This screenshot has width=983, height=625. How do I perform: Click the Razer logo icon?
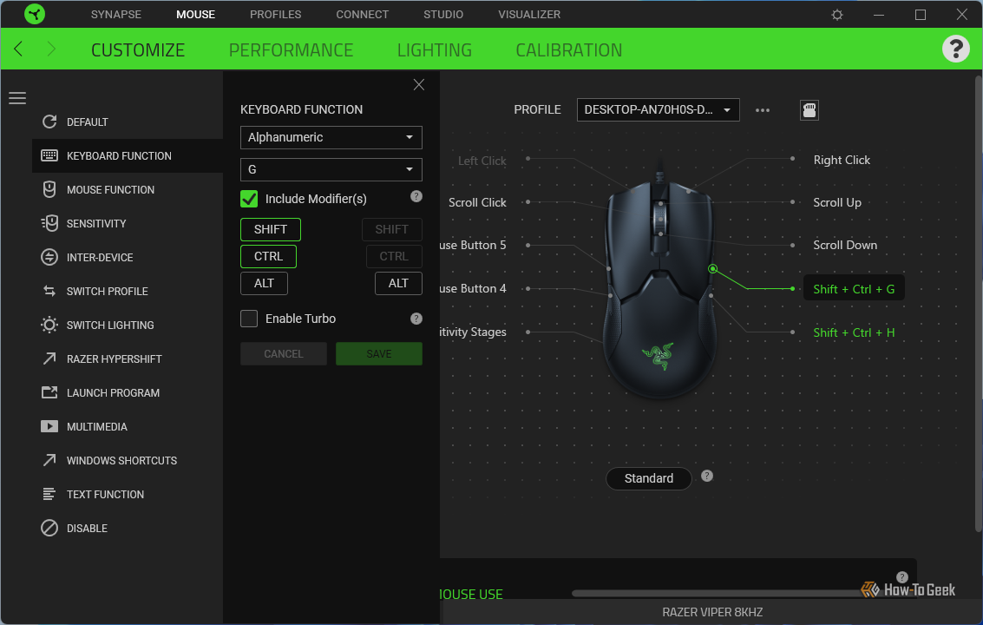click(35, 14)
